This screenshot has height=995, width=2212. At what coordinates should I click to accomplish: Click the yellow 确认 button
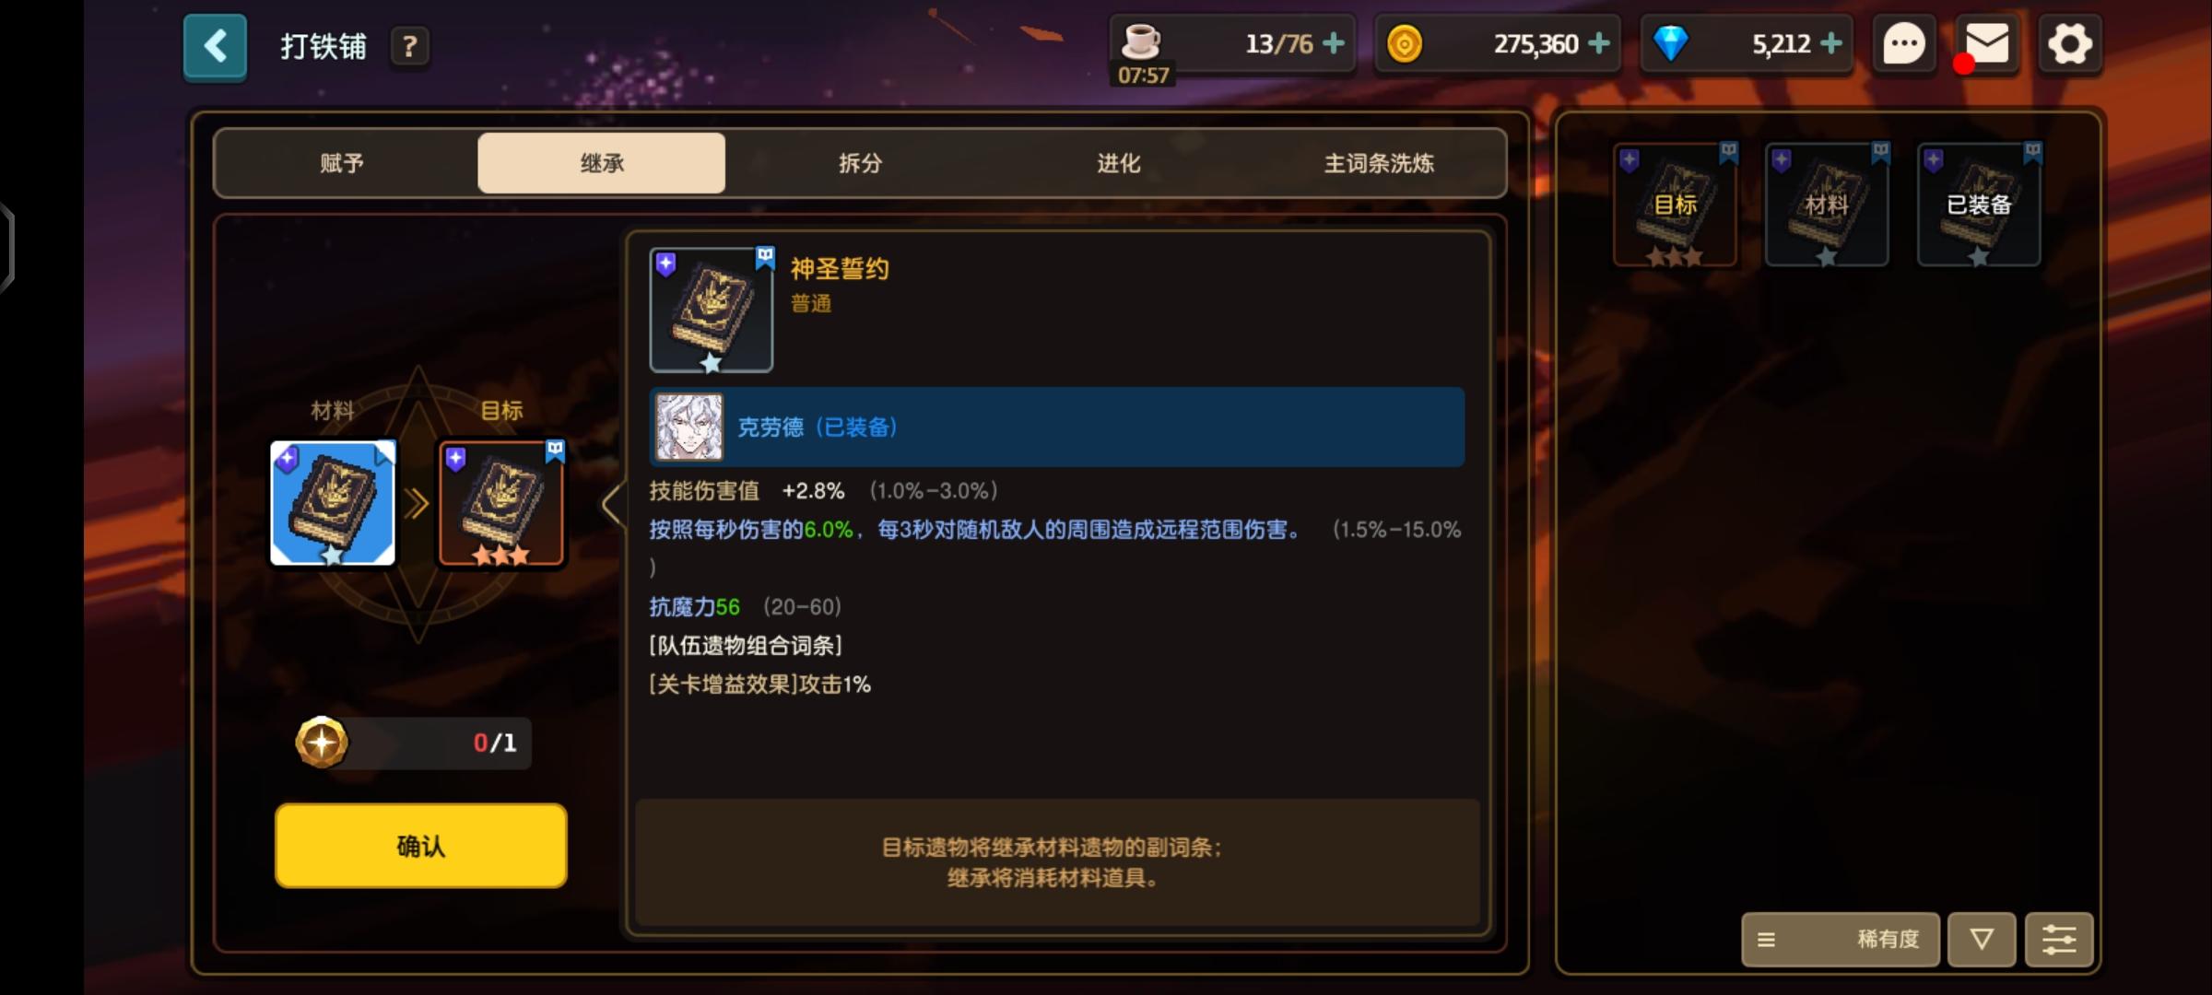coord(421,846)
